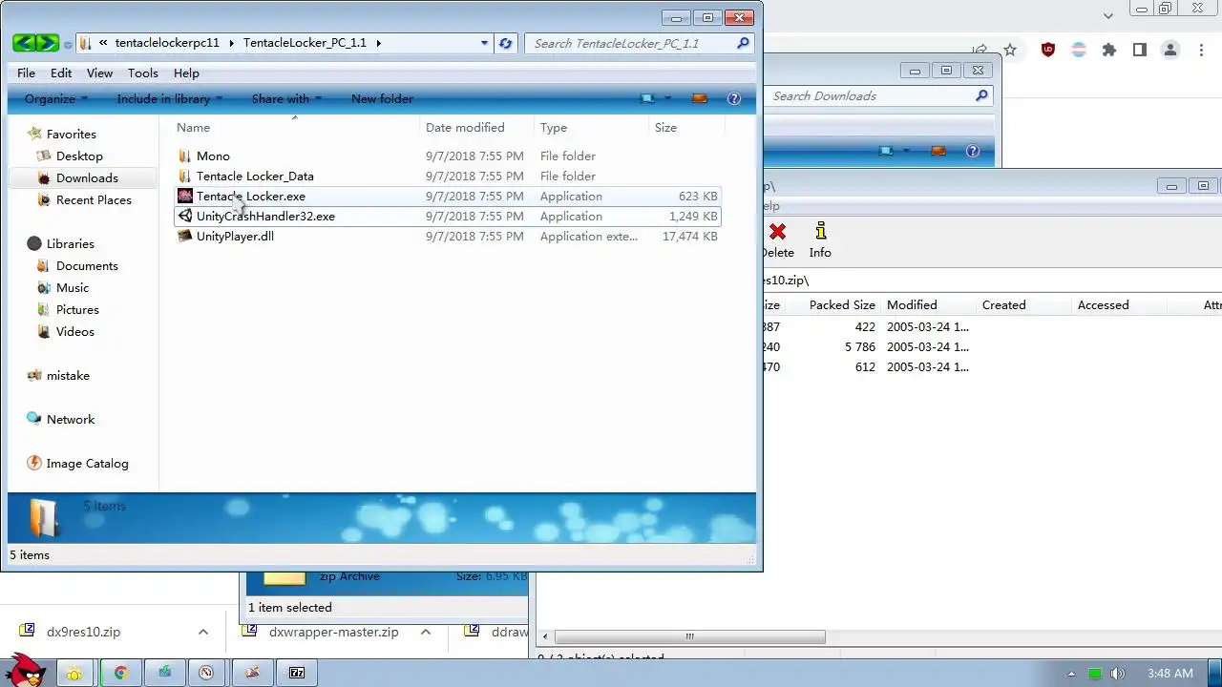
Task: Open the Documents library
Action: tap(87, 265)
